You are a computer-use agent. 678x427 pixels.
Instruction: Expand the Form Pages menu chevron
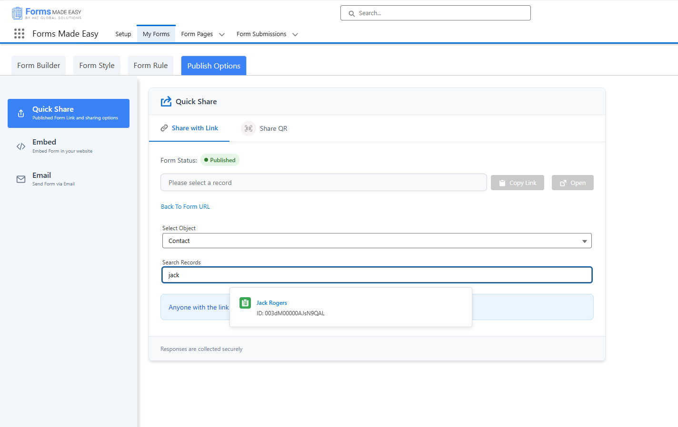(222, 34)
